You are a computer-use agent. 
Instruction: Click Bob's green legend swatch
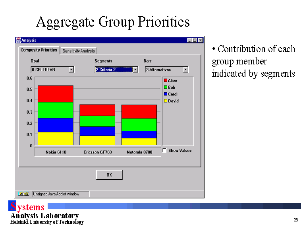pos(166,87)
